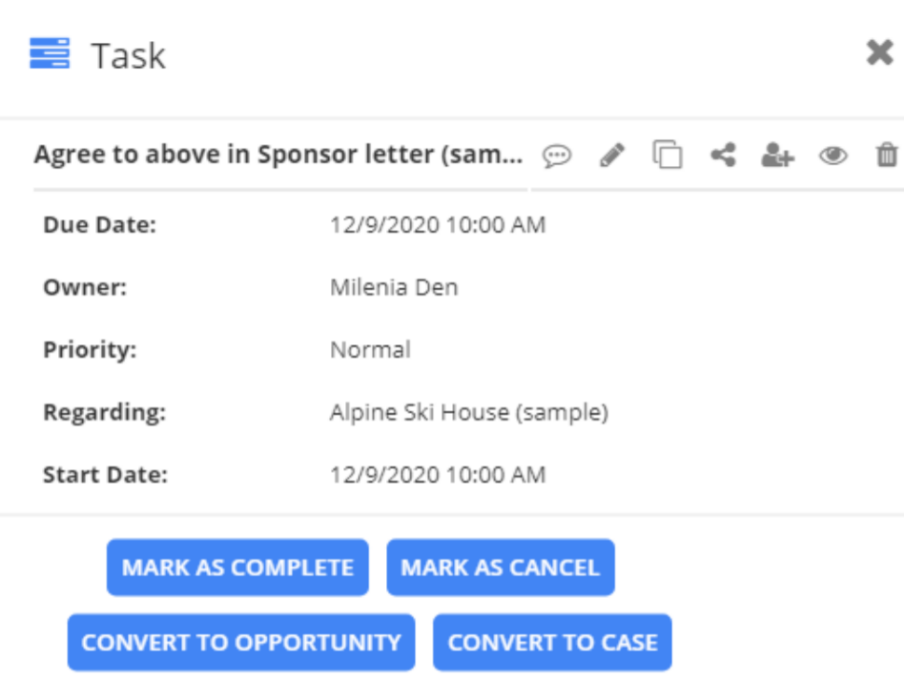
Task: Click the Priority value Normal
Action: click(x=370, y=350)
